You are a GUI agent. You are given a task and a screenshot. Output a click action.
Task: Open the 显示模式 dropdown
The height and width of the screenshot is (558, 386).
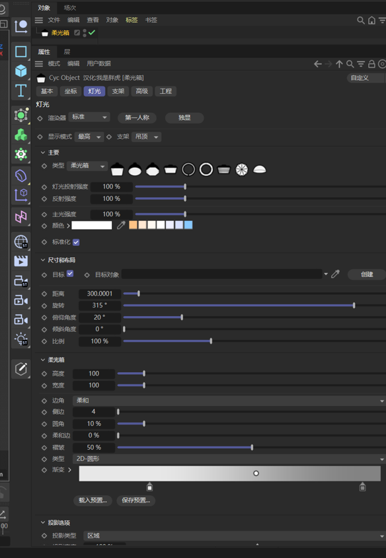89,137
